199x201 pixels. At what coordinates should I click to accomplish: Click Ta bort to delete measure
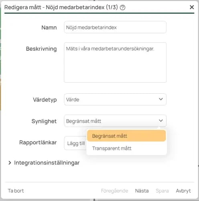16,191
